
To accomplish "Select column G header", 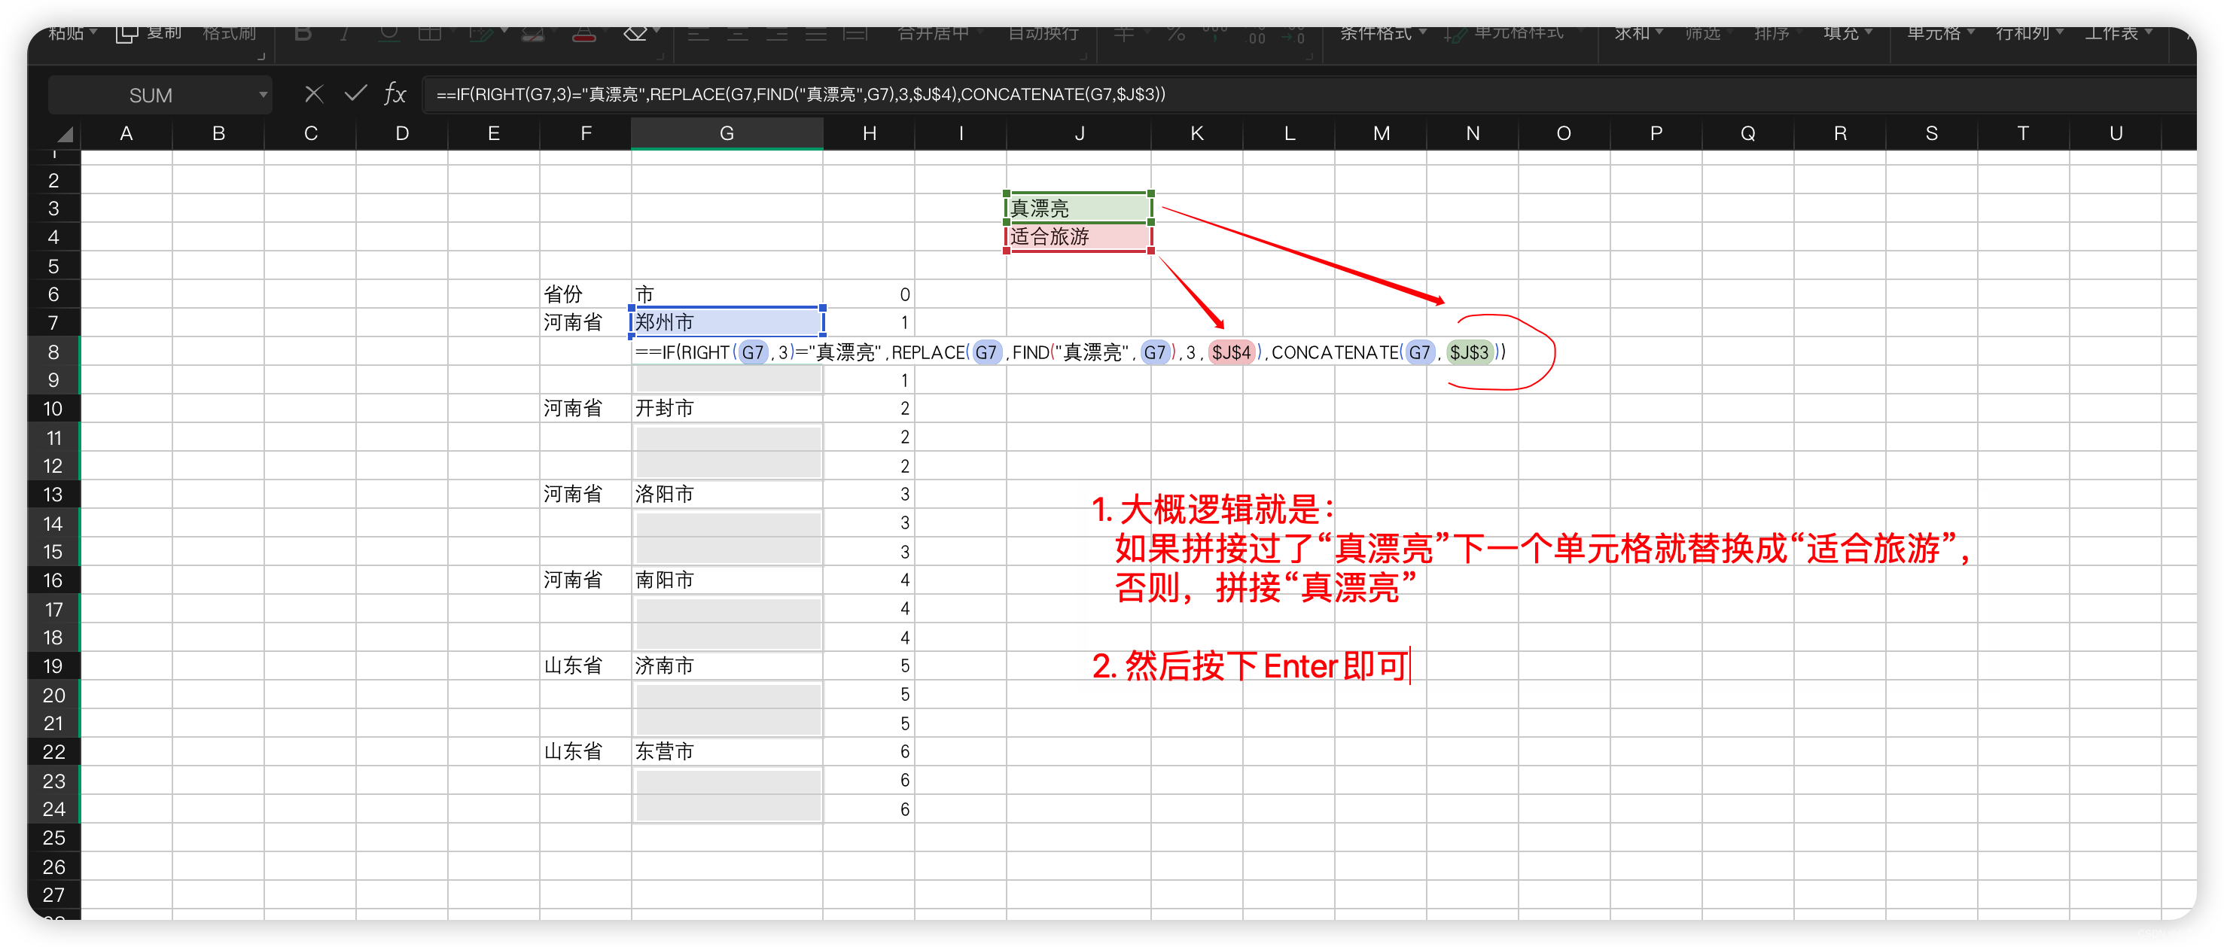I will (726, 134).
